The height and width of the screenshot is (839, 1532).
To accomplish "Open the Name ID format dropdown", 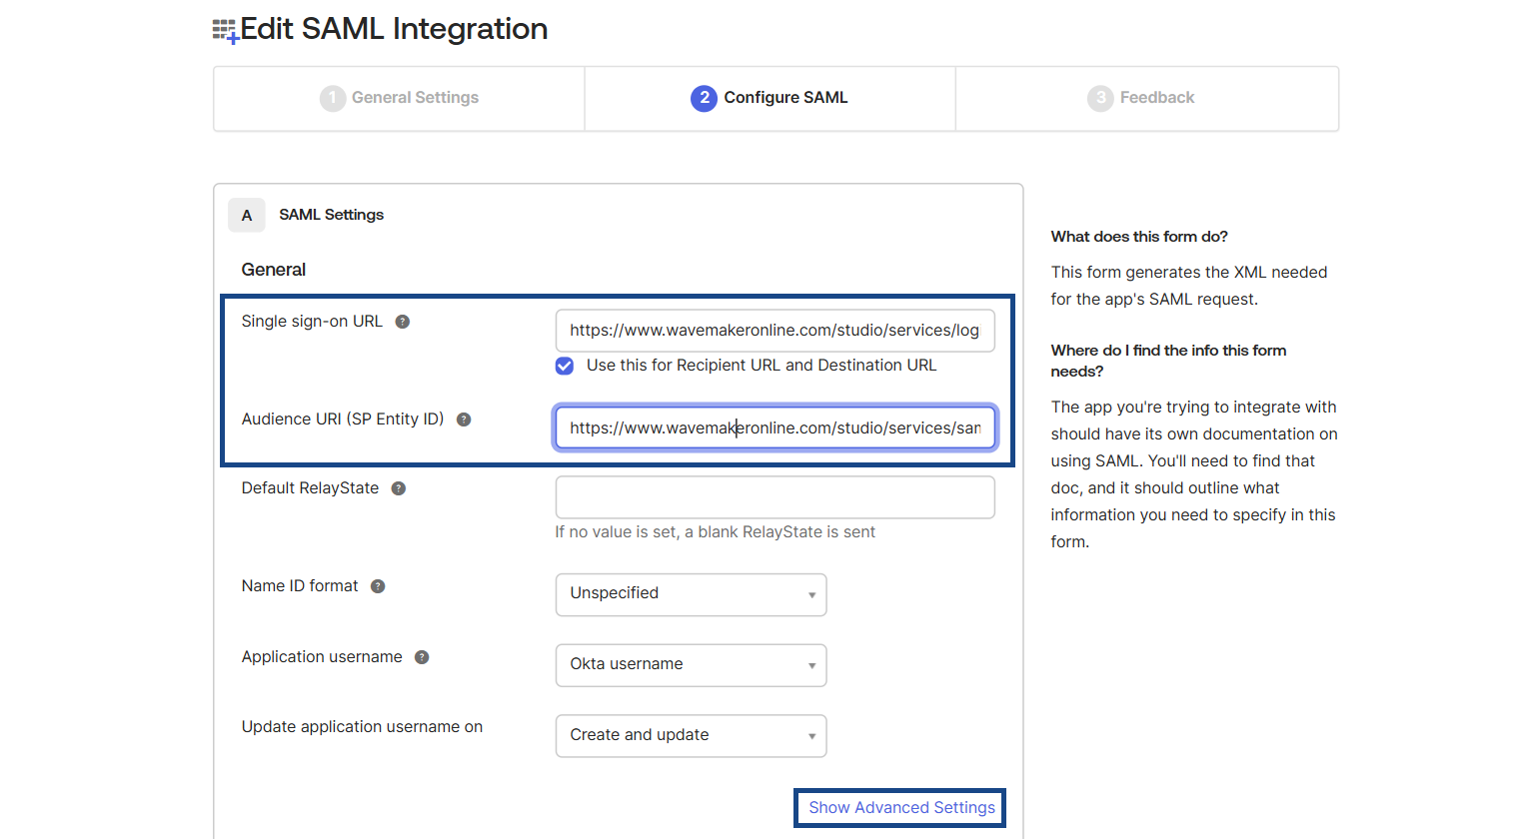I will click(691, 594).
